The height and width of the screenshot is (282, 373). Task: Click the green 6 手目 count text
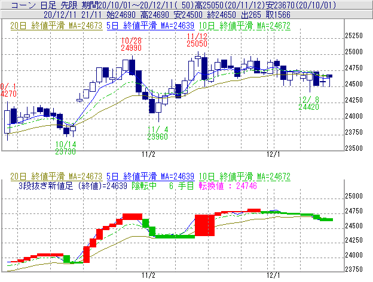182,185
